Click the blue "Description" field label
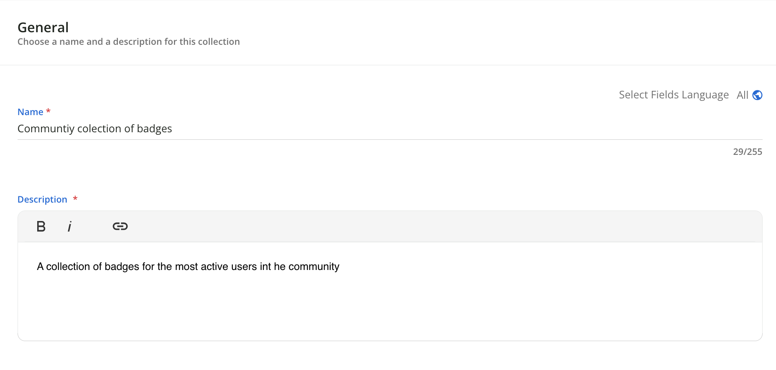 [42, 199]
